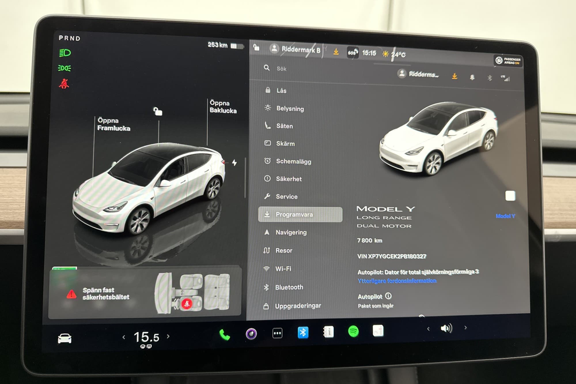Viewport: 576px width, 384px height.
Task: Tap the PRND gear indicator
Action: click(69, 38)
